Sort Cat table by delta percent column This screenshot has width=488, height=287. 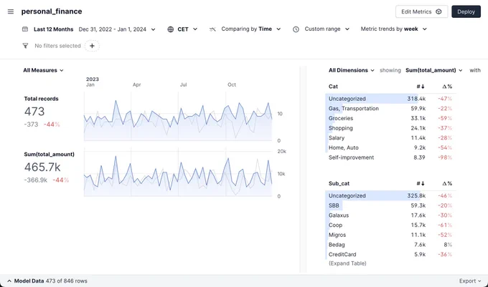click(447, 87)
